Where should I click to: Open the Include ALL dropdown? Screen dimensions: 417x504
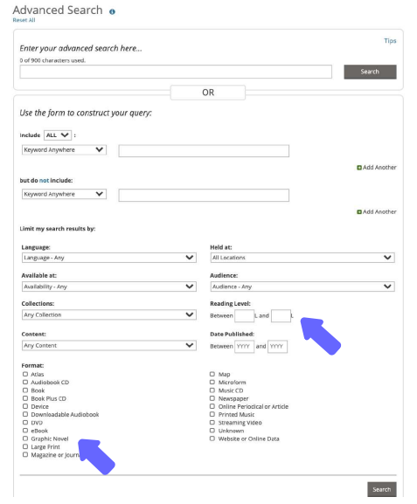tap(58, 135)
